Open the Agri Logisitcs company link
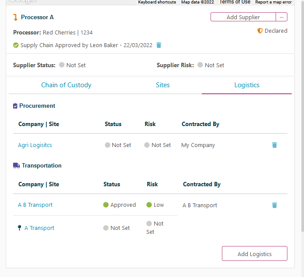 coord(35,145)
